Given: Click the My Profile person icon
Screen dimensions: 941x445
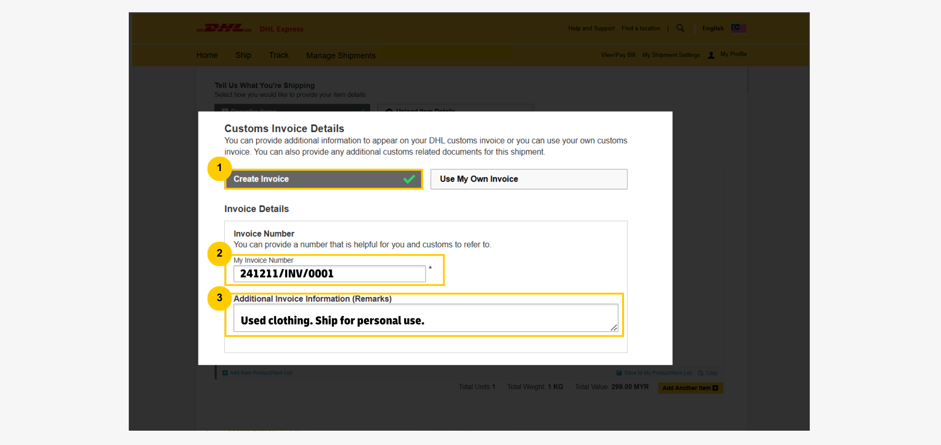Looking at the screenshot, I should tap(711, 55).
